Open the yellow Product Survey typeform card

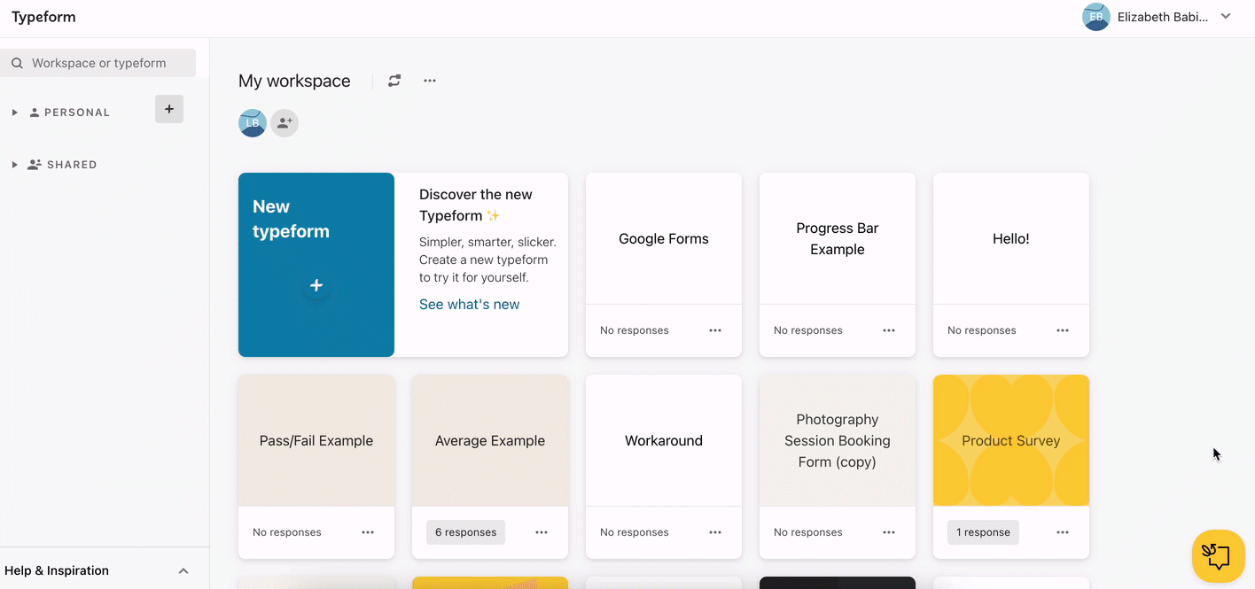(x=1011, y=440)
